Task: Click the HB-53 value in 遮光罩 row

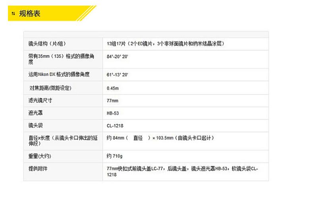Action: pos(113,113)
